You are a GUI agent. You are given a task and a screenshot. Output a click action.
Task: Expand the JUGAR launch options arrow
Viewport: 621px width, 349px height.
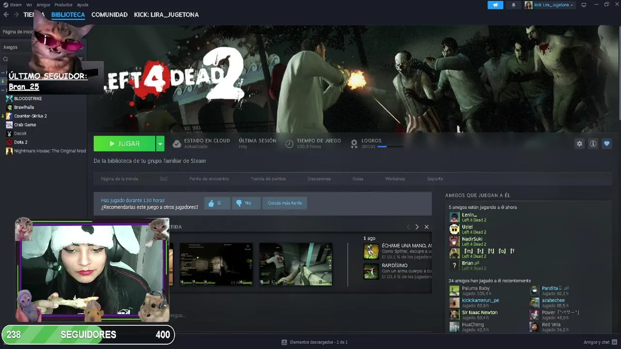pos(160,143)
